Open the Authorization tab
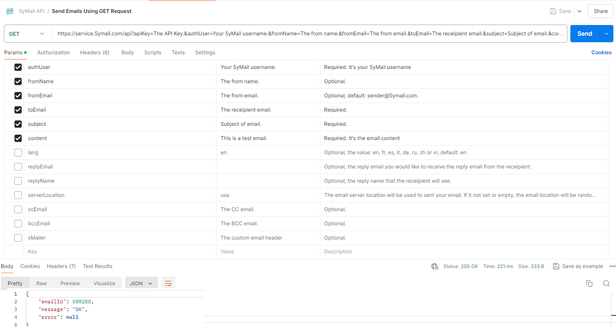 click(53, 53)
